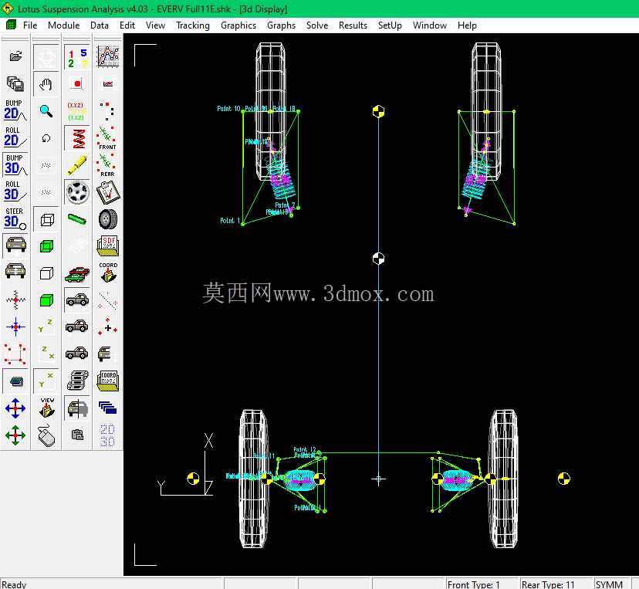The width and height of the screenshot is (639, 589).
Task: Click the split front-view car icon
Action: (x=15, y=272)
